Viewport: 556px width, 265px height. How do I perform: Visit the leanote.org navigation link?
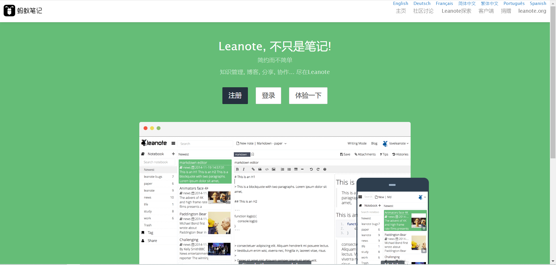532,11
